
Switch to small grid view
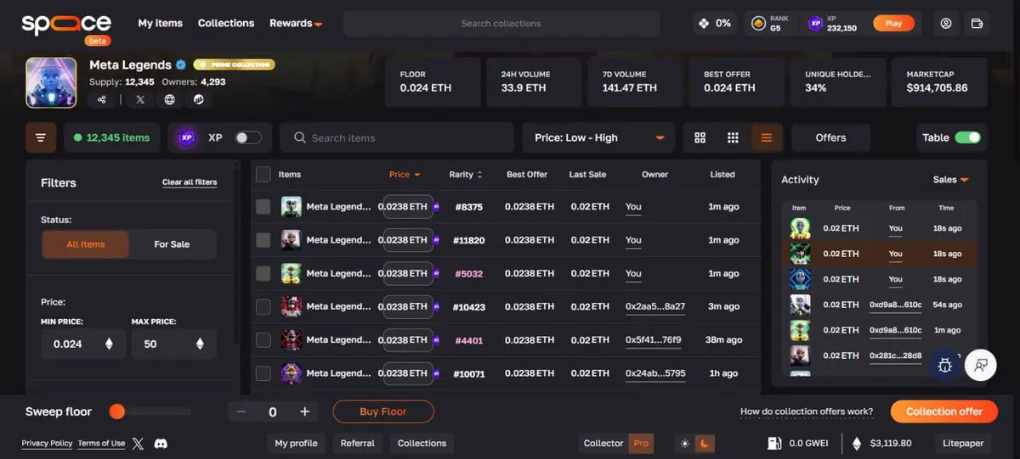point(733,137)
